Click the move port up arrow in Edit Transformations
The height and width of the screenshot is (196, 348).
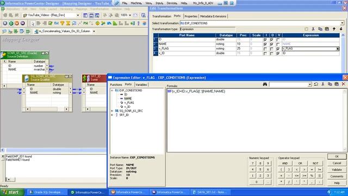pyautogui.click(x=334, y=29)
